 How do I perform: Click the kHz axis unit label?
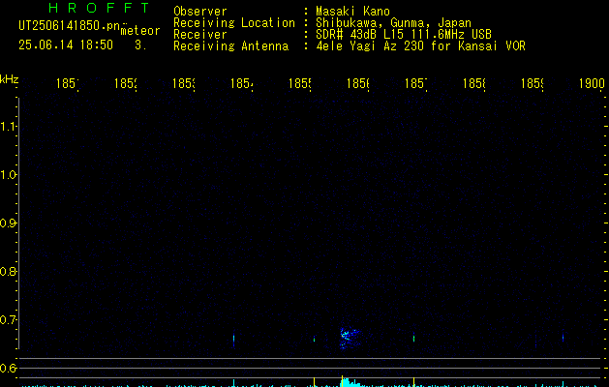tap(10, 79)
